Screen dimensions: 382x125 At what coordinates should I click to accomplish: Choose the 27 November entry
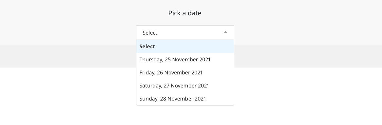tap(185, 86)
